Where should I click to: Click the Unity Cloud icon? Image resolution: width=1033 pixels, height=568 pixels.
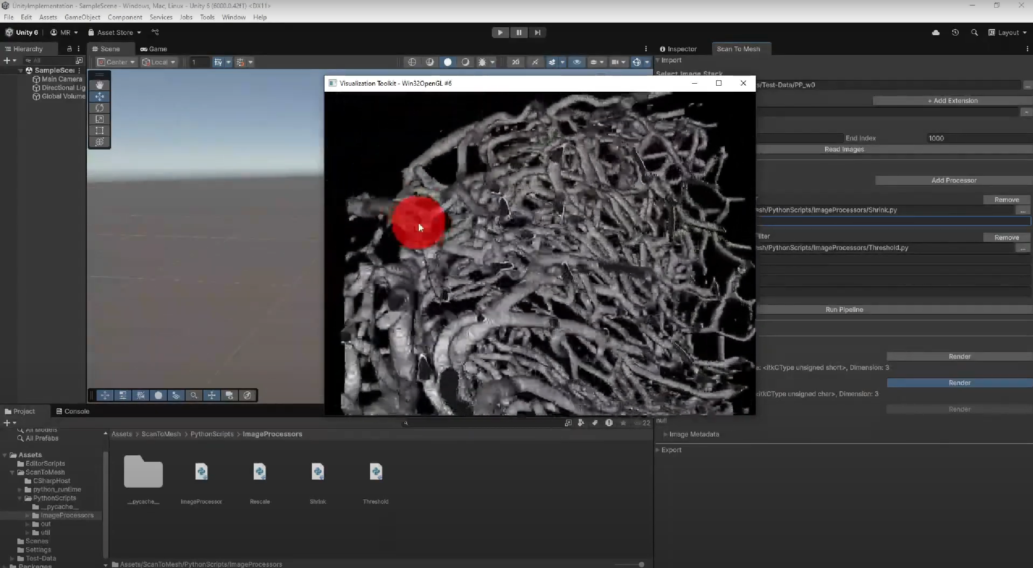point(936,33)
